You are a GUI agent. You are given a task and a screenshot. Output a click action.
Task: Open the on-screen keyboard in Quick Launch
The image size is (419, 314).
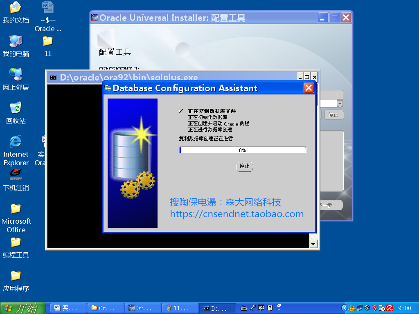(x=244, y=308)
